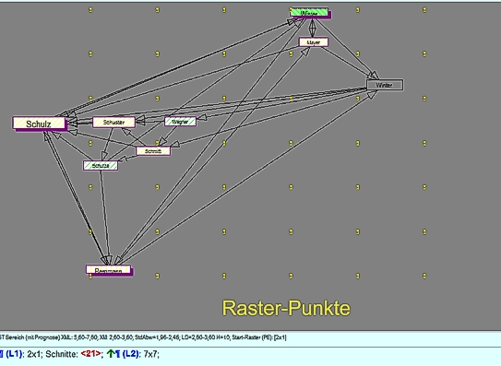The height and width of the screenshot is (366, 501).
Task: Click the Raster-Punkte caption text
Action: 286,308
